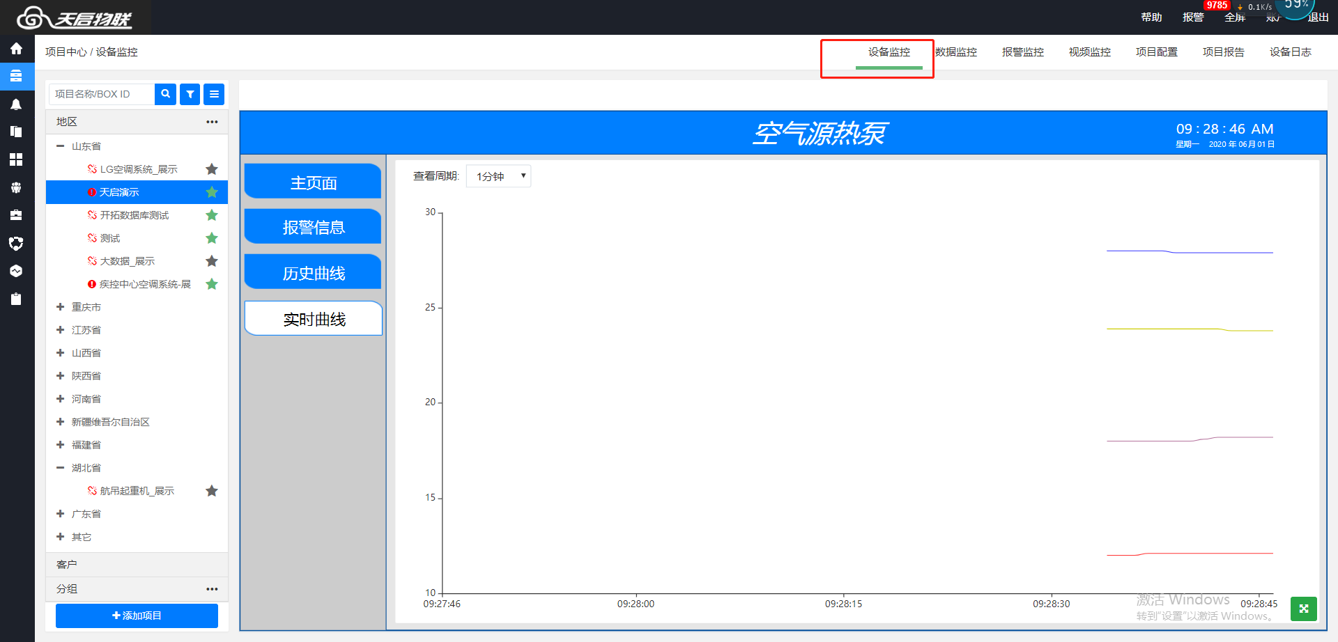Expand the 其它 tree node
Viewport: 1338px width, 642px height.
61,537
